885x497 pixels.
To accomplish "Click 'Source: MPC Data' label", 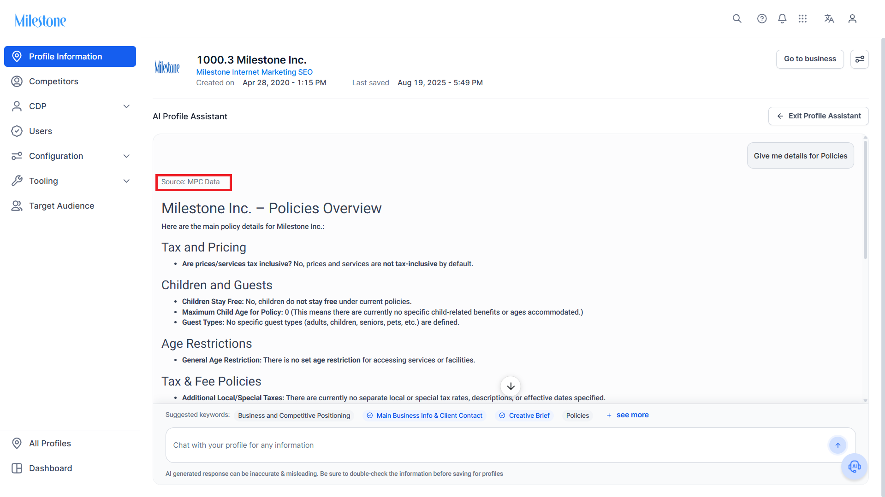I will point(190,182).
